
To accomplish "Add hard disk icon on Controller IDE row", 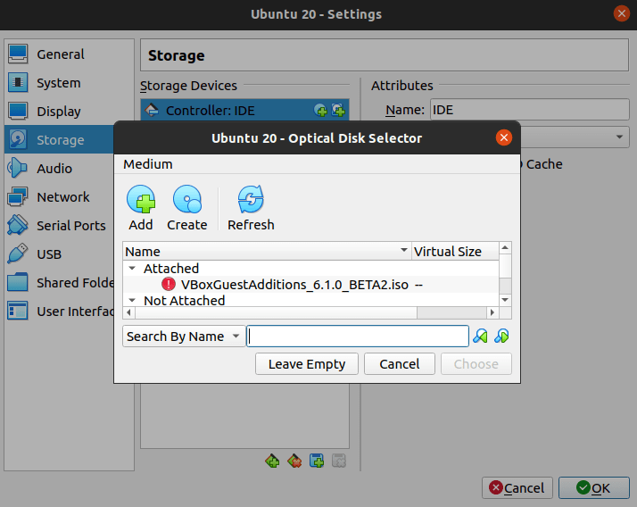I will 338,110.
